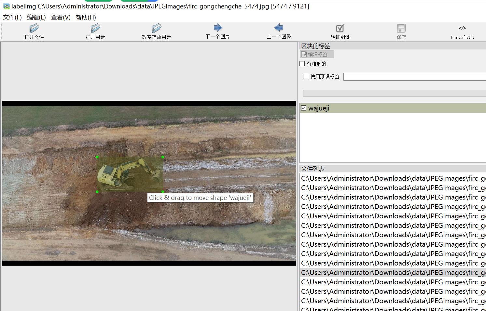
Task: Select the first file path in file list
Action: [x=393, y=178]
